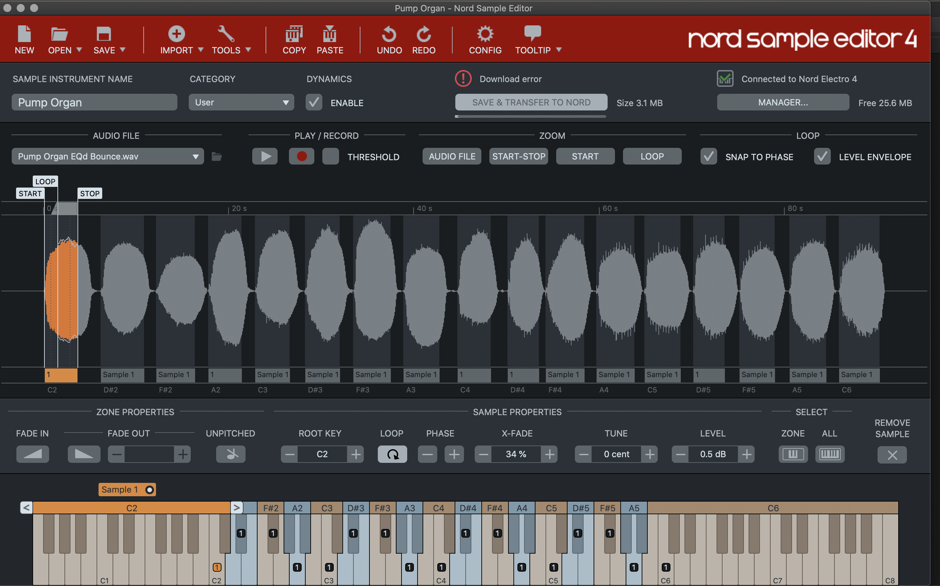
Task: Increase Root Key with plus
Action: pos(356,454)
